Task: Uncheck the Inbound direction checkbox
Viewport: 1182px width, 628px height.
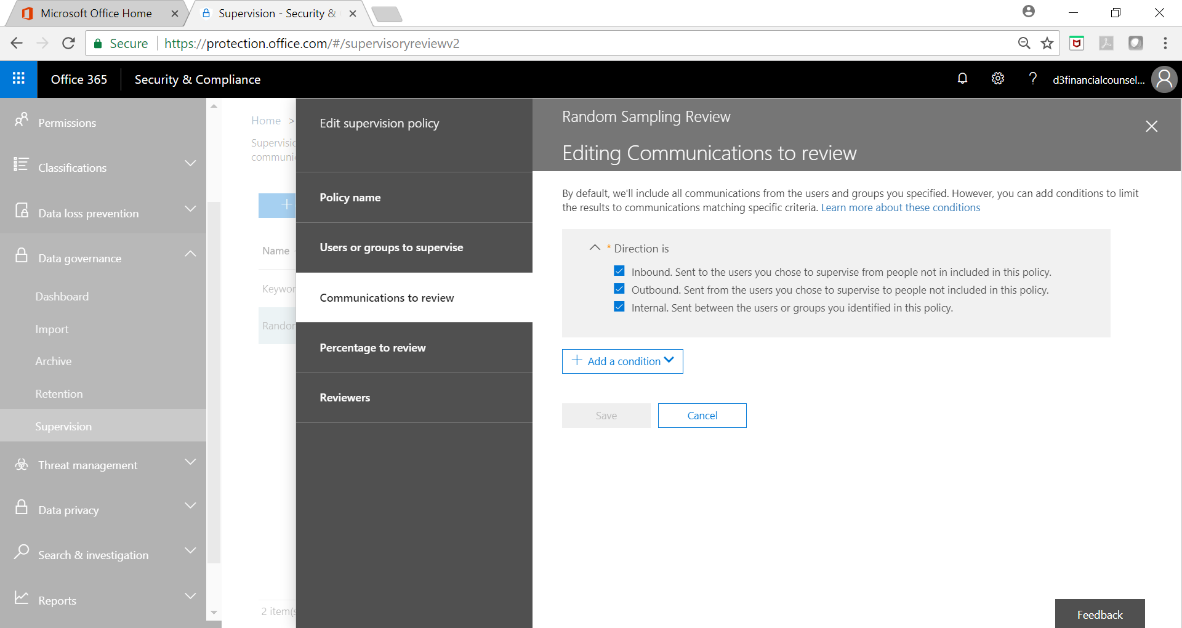Action: (x=619, y=272)
